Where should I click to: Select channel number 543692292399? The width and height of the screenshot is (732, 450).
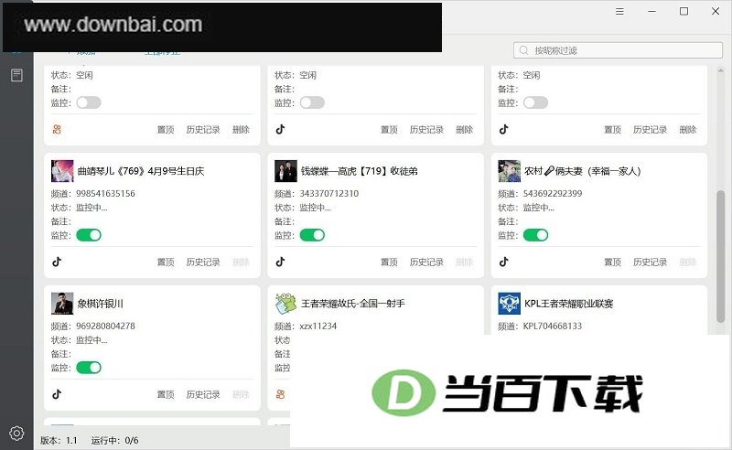coord(553,193)
